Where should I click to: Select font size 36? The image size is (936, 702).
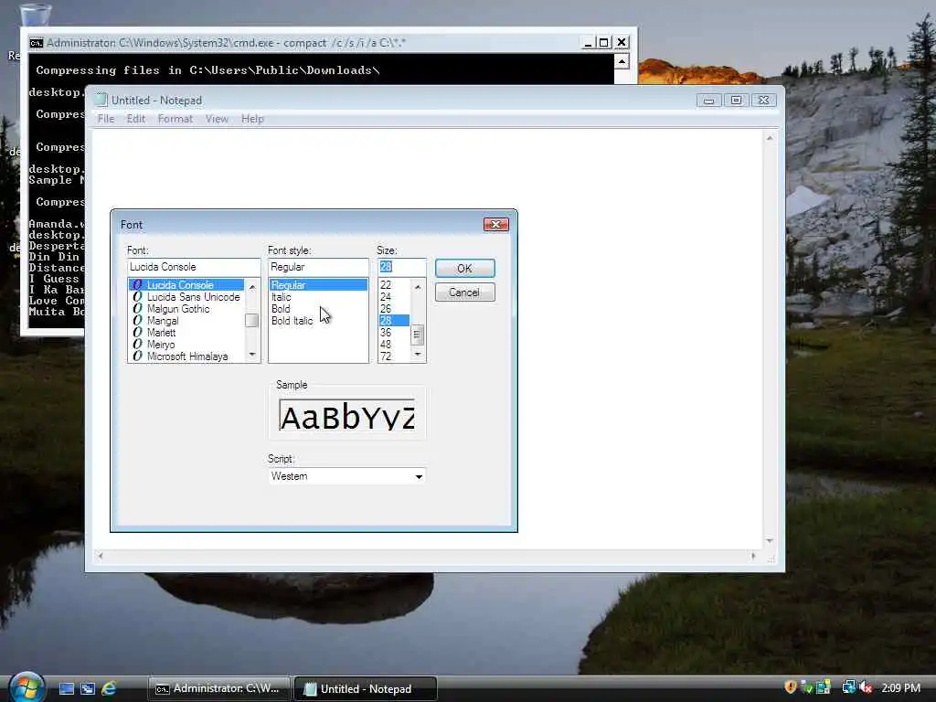click(x=394, y=333)
